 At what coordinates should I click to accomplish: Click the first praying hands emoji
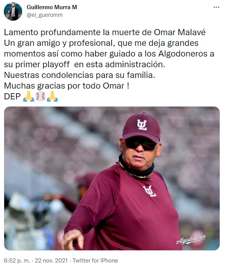pyautogui.click(x=29, y=96)
